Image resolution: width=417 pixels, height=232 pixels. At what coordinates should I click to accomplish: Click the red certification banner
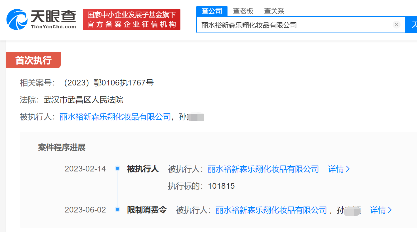tap(131, 20)
